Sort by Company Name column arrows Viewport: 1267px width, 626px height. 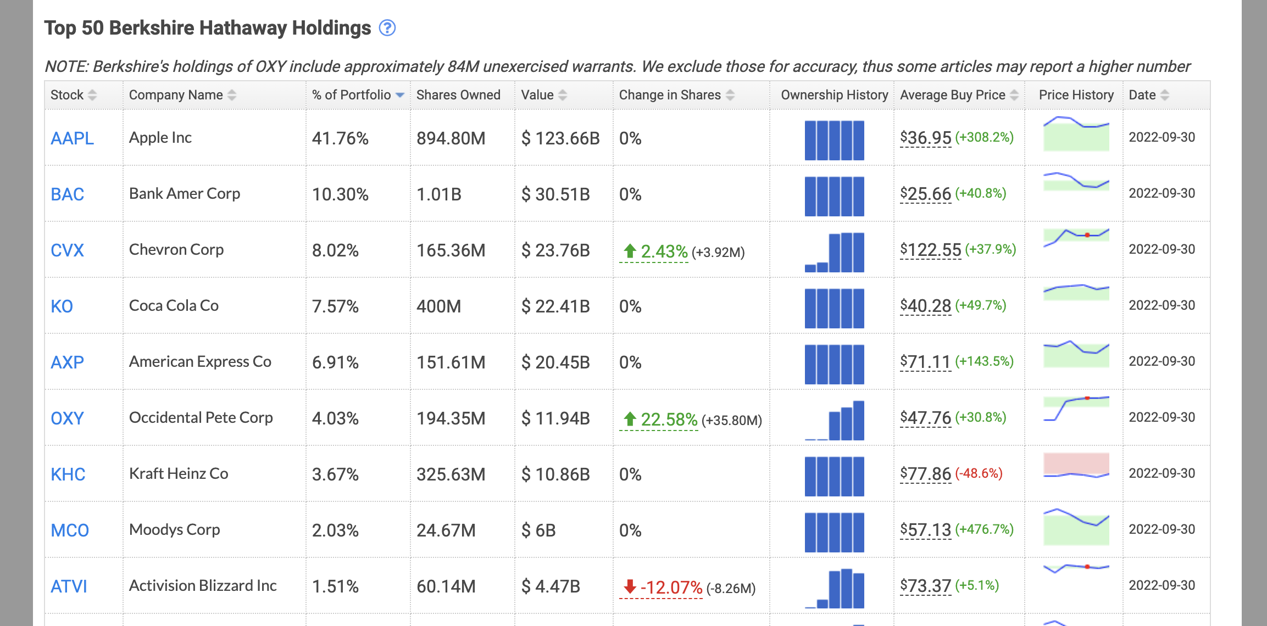pos(232,95)
